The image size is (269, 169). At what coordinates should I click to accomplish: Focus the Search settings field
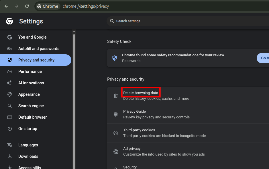pos(188,21)
